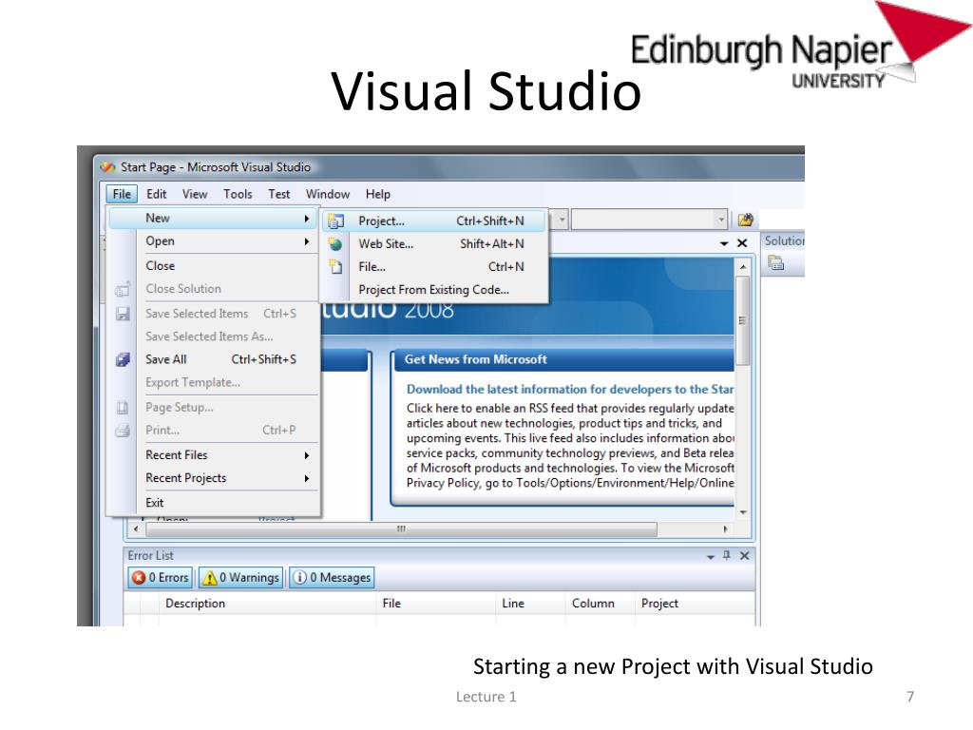The height and width of the screenshot is (730, 973).
Task: Expand the New submenu arrow
Action: (x=307, y=219)
